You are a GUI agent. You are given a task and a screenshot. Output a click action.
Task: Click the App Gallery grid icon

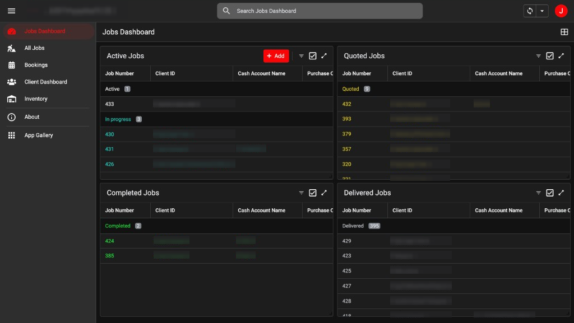pyautogui.click(x=12, y=135)
